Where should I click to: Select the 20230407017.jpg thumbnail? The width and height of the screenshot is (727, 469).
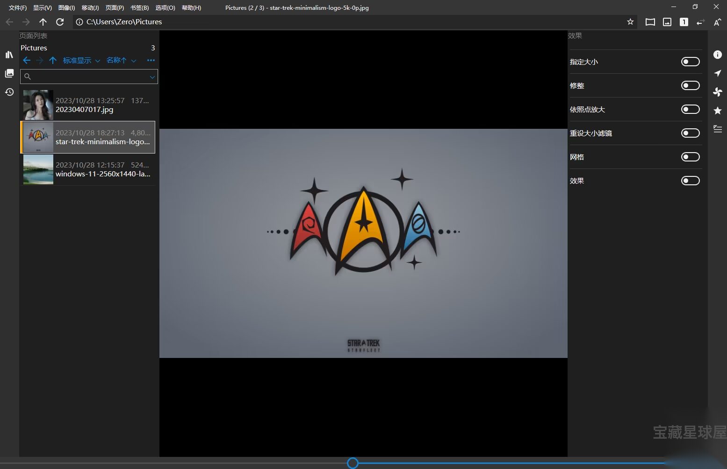pyautogui.click(x=38, y=105)
